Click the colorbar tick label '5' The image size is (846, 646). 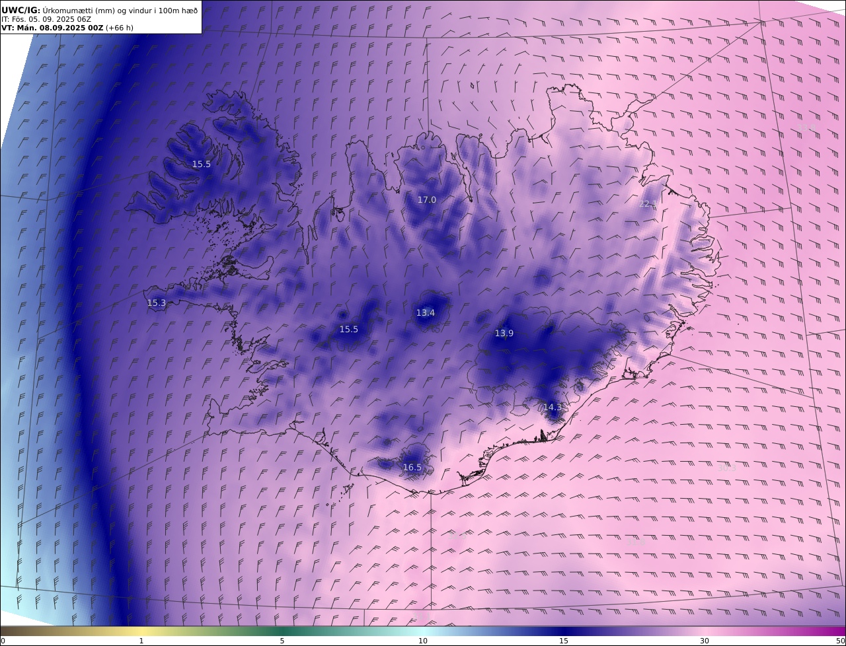(x=282, y=641)
